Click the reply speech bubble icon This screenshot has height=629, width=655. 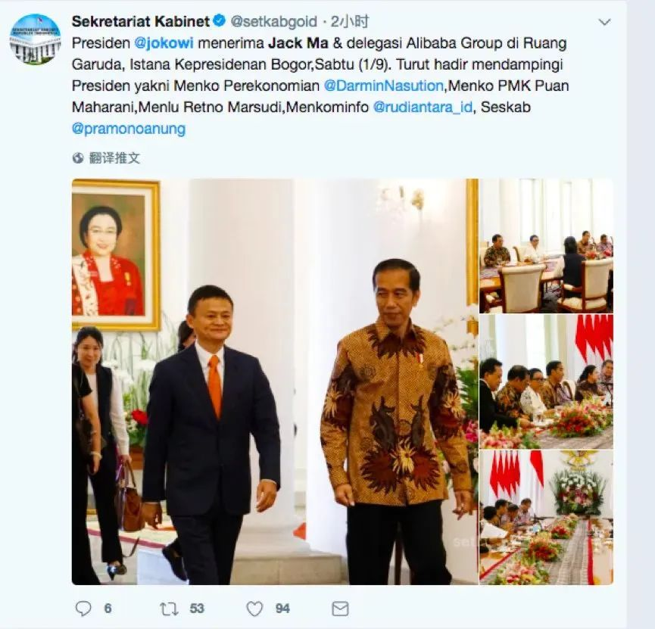click(83, 609)
